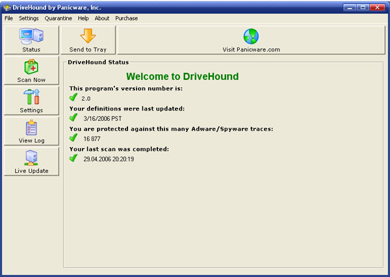Open the Status panel icon
Screen dimensions: 390x277
31,36
